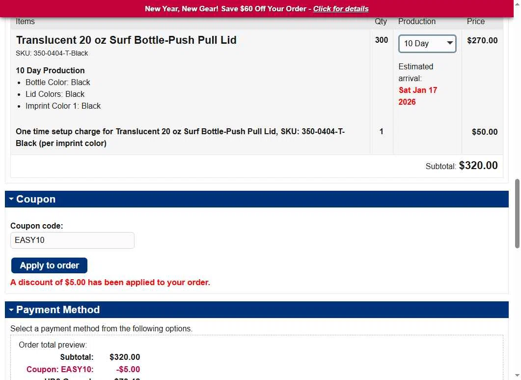Click the Coupon section header title

(x=36, y=199)
